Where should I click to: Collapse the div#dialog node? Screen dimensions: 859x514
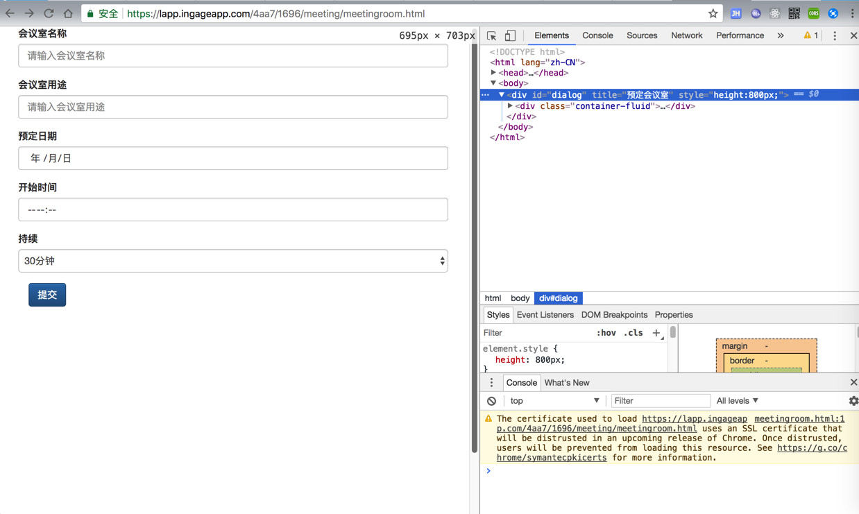(502, 95)
